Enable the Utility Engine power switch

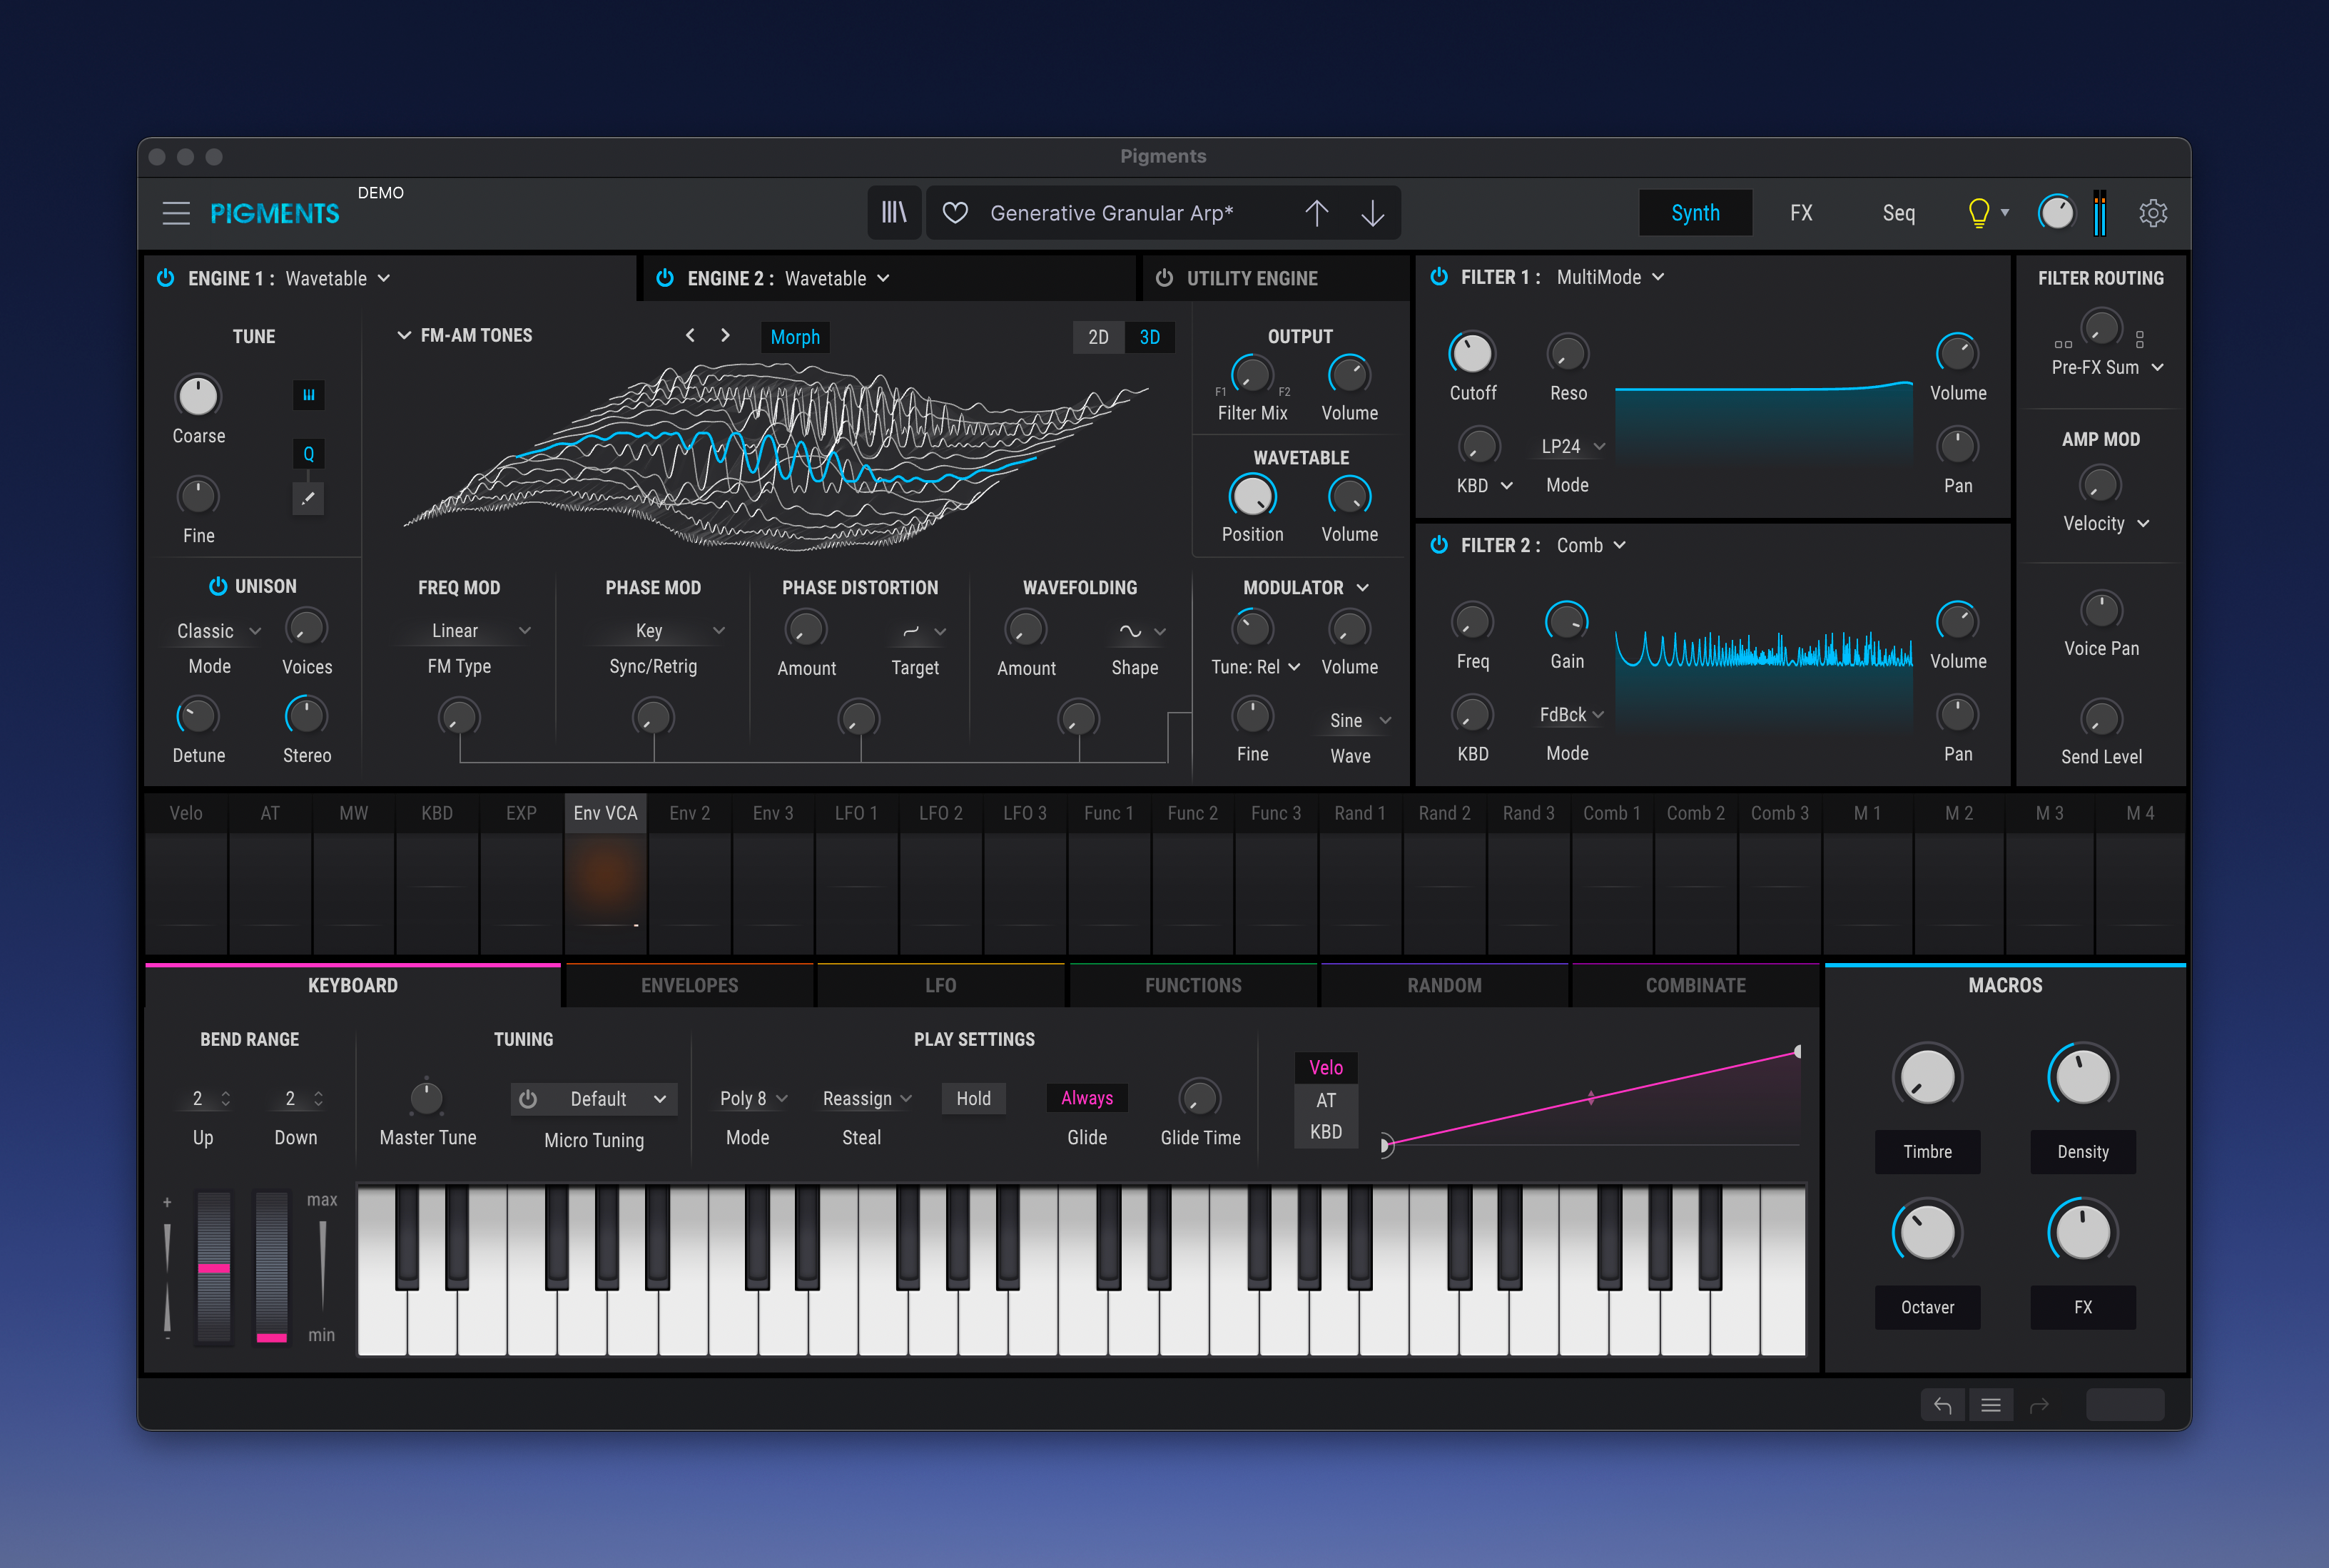click(x=1164, y=278)
